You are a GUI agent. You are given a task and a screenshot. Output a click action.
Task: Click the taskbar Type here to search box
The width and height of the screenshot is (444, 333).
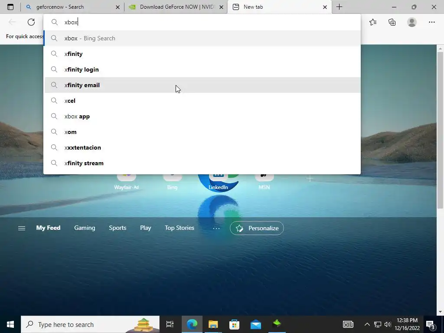coord(90,324)
